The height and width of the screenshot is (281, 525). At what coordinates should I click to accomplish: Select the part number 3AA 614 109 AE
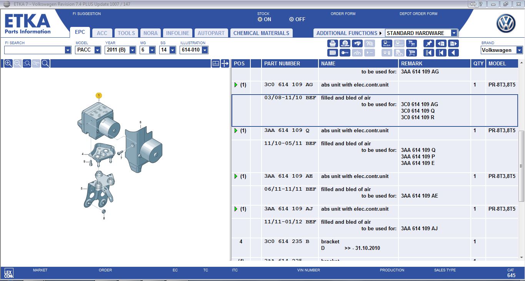[288, 176]
